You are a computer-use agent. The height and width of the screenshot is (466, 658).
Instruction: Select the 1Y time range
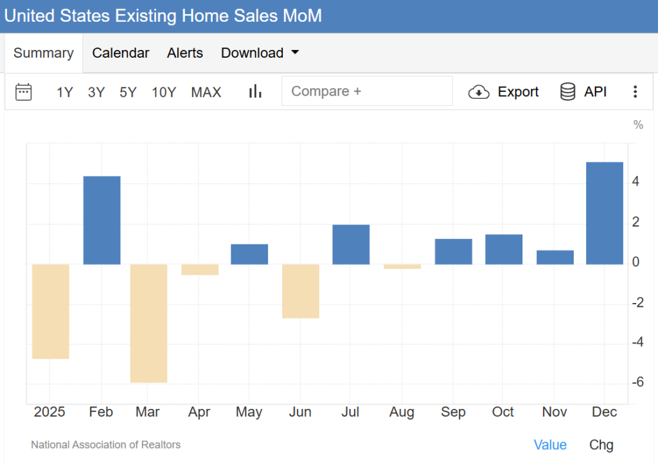pos(65,92)
